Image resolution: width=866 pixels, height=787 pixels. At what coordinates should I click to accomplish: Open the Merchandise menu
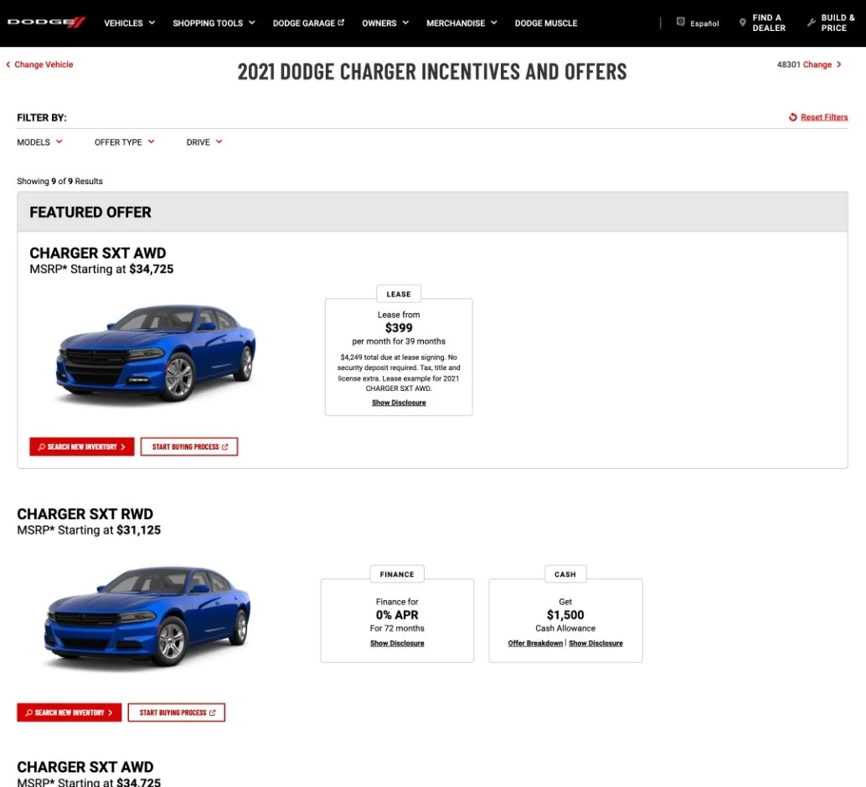click(x=461, y=23)
